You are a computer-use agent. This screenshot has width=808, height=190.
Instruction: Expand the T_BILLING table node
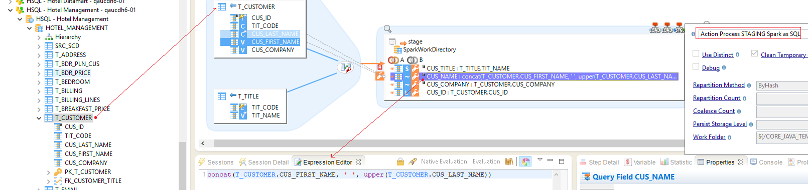[x=39, y=91]
